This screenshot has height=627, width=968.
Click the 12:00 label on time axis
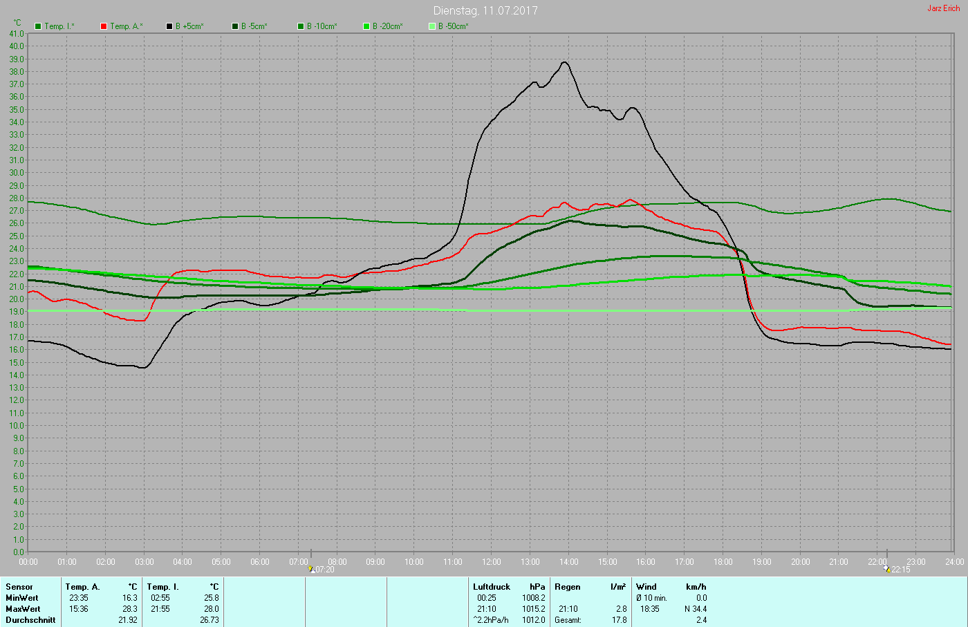[492, 562]
